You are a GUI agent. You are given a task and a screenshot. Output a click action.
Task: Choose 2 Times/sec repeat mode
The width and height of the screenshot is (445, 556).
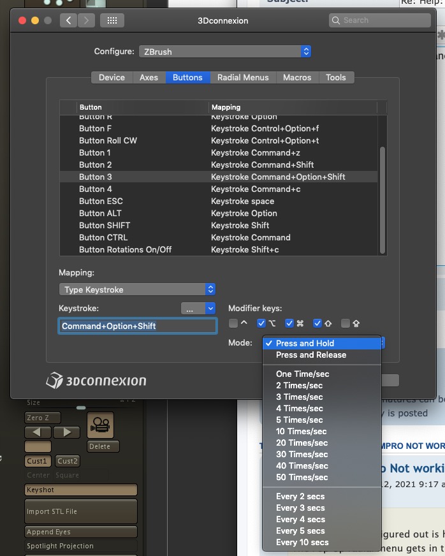click(x=322, y=385)
